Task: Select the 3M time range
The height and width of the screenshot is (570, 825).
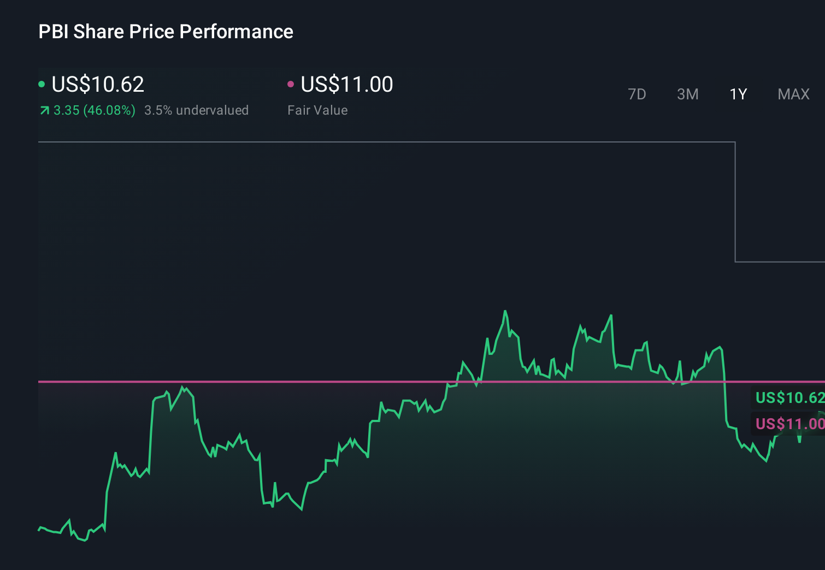Action: [688, 94]
